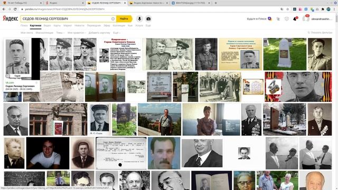
Task: Open the vk.com source link in preview
Action: pos(10,83)
